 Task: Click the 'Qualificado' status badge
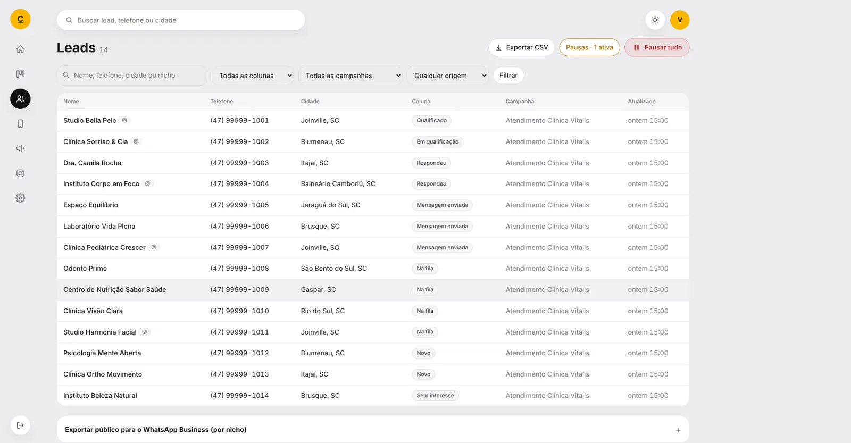pos(431,121)
